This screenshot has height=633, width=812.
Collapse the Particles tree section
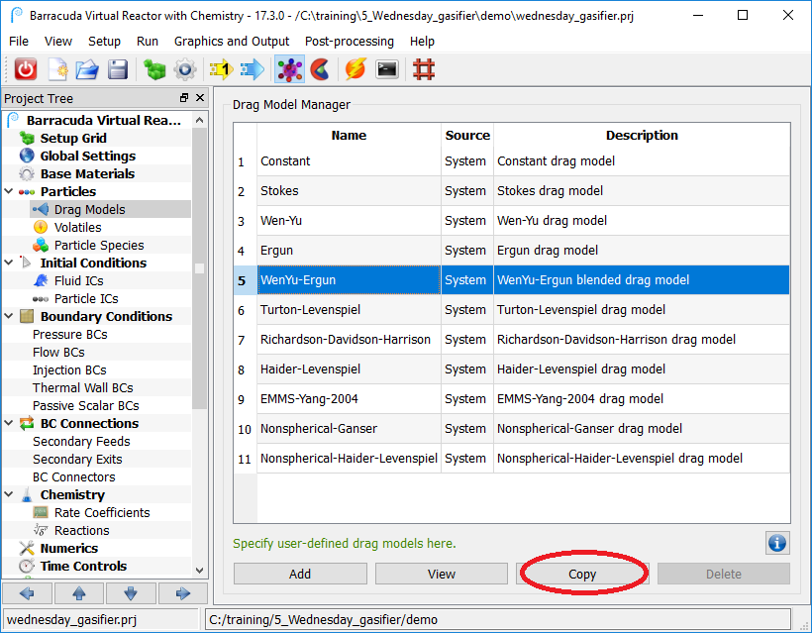[x=10, y=191]
